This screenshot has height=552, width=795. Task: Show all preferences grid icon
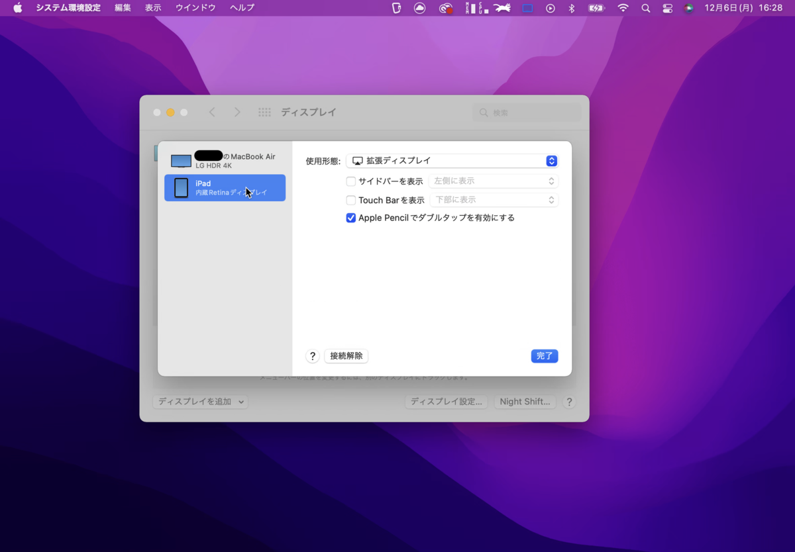pyautogui.click(x=264, y=113)
